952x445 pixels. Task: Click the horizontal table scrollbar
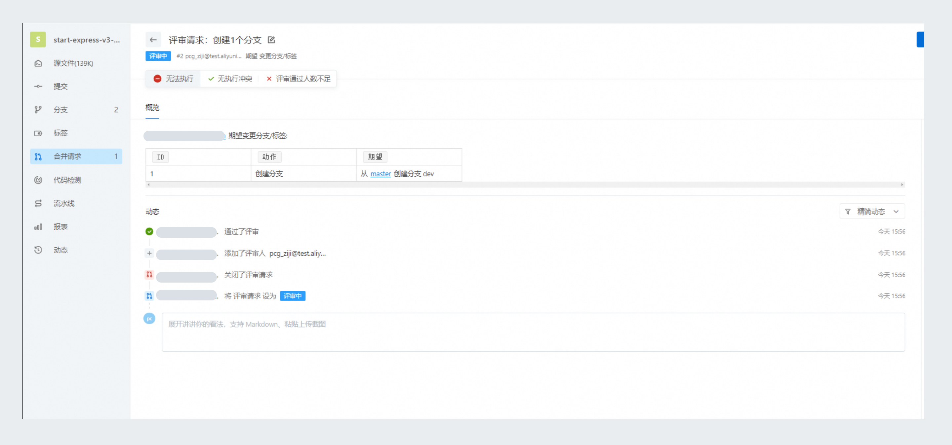525,185
